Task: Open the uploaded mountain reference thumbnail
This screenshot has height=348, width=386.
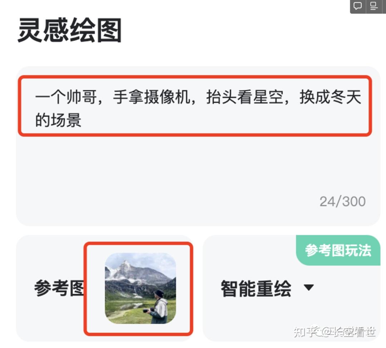Action: 140,288
